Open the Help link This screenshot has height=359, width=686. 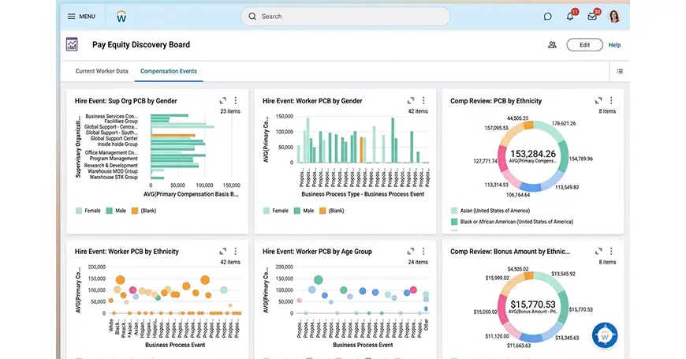tap(614, 45)
